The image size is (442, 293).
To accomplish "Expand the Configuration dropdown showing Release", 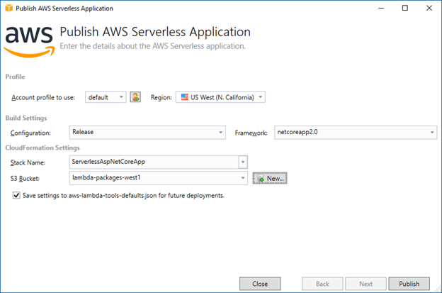I will 147,133.
